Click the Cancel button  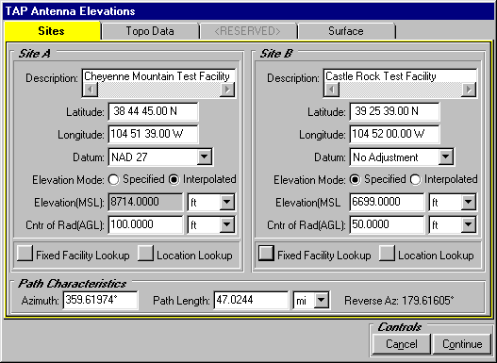(401, 344)
